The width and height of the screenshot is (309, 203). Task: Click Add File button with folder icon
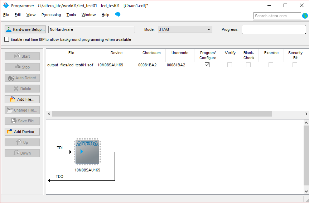pyautogui.click(x=22, y=99)
